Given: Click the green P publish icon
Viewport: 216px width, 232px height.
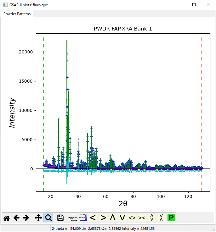Looking at the screenshot, I should pyautogui.click(x=171, y=218).
